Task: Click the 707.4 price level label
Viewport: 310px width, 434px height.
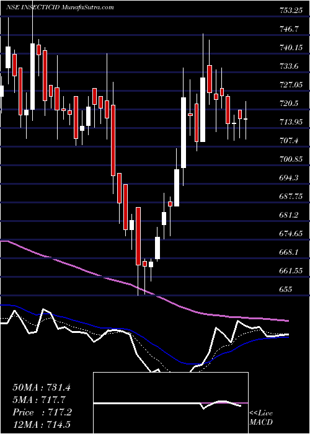Action: pyautogui.click(x=290, y=141)
